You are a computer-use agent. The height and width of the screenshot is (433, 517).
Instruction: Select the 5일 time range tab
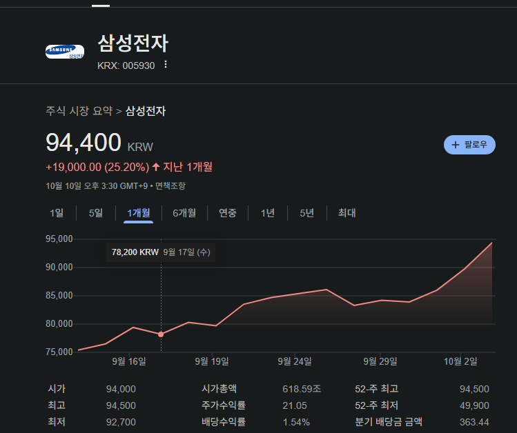96,213
